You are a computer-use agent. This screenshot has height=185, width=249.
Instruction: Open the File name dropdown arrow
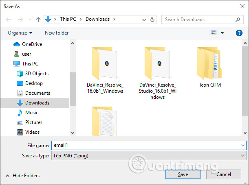(x=242, y=146)
